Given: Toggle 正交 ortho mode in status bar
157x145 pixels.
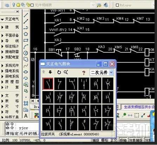Looking at the screenshot, I should (114, 140).
